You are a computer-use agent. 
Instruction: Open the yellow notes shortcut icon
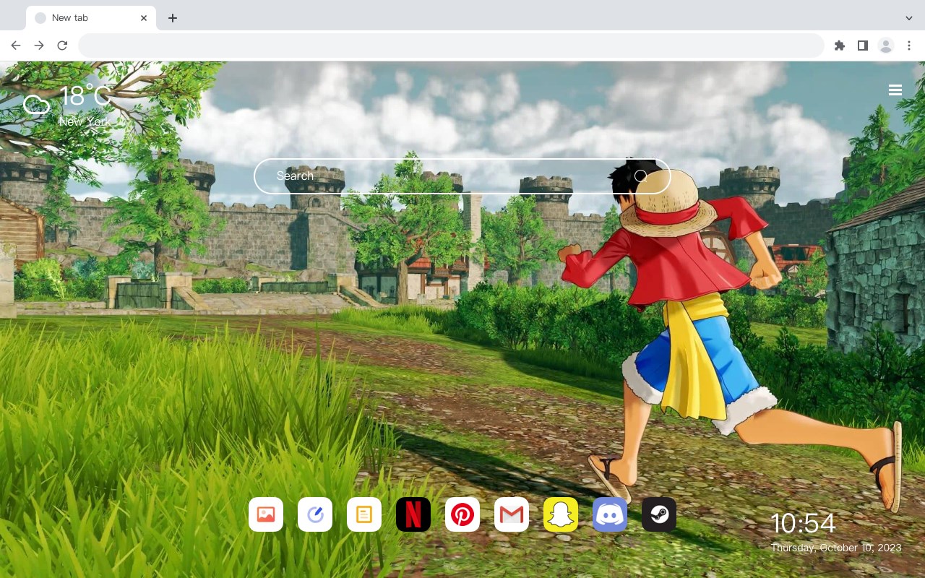tap(364, 514)
